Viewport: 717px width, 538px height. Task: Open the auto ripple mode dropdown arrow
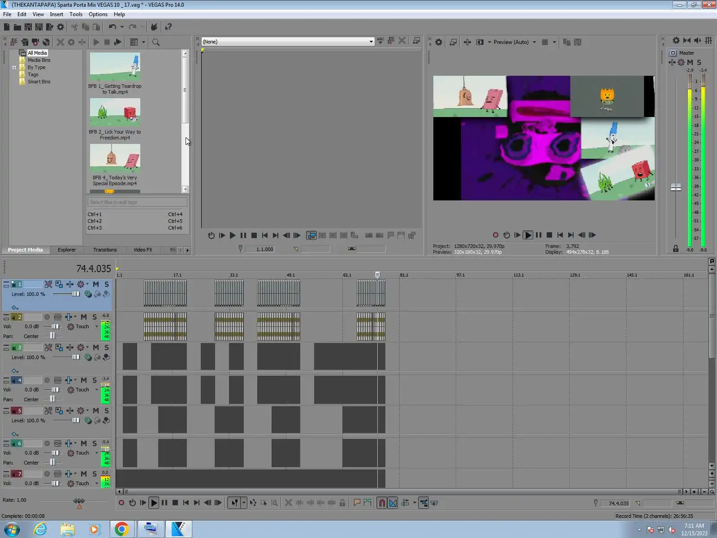[x=415, y=503]
